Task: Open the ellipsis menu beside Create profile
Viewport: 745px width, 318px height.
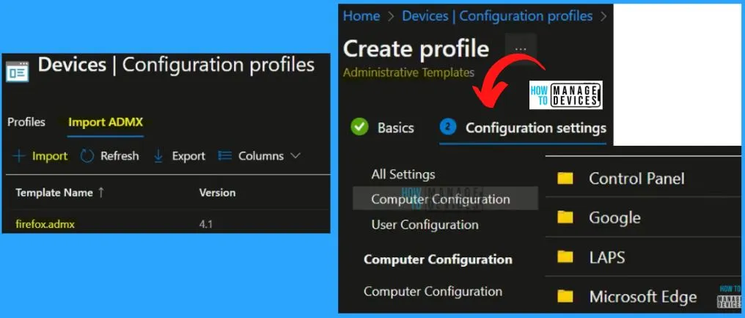Action: pos(521,48)
